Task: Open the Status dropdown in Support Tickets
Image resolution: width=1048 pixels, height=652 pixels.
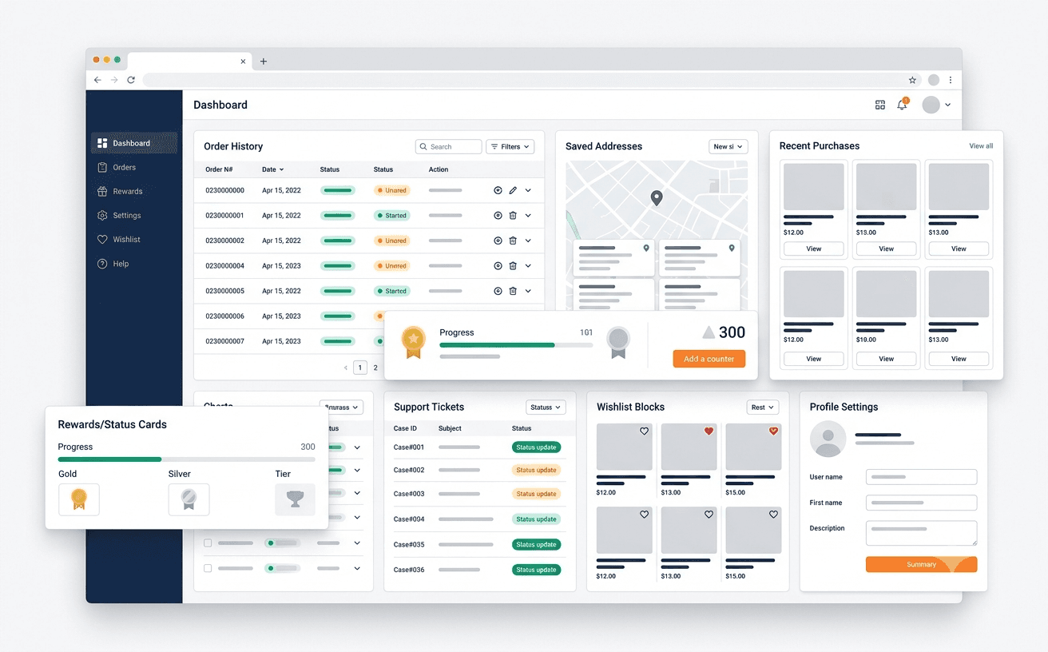Action: [546, 407]
